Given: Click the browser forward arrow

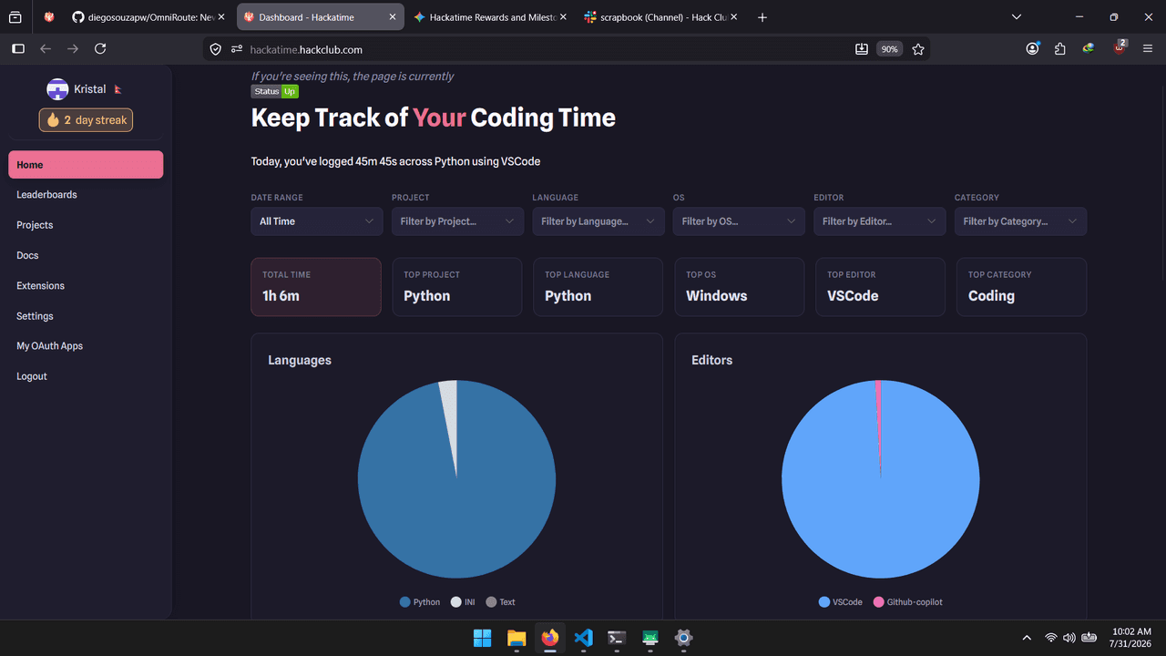Looking at the screenshot, I should (x=73, y=49).
